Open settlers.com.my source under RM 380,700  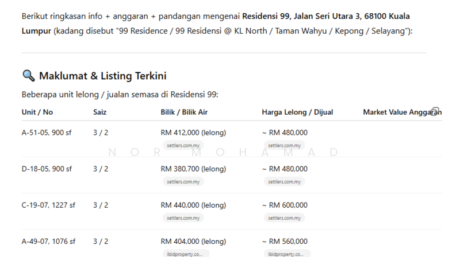183,182
